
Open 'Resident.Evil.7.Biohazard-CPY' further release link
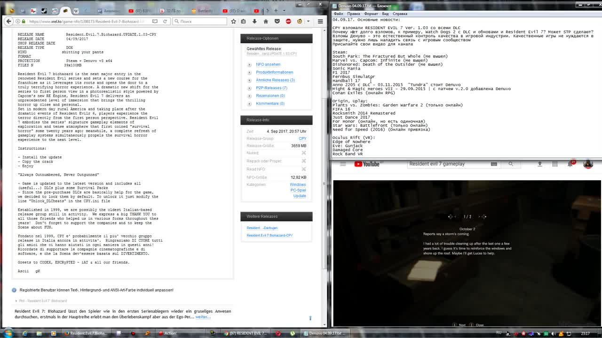coord(269,235)
